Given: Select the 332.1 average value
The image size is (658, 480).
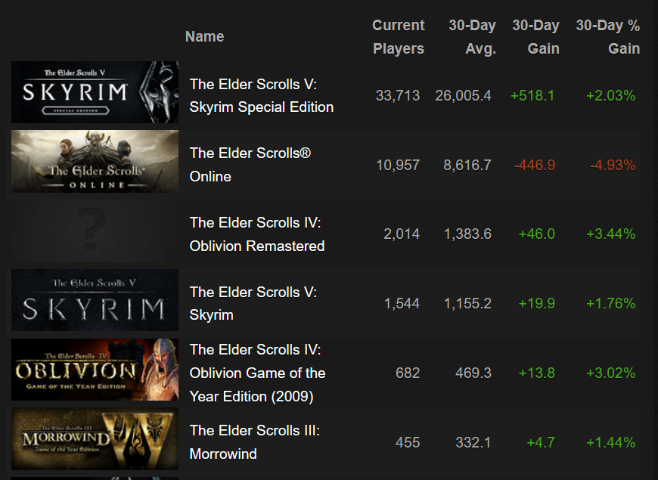Looking at the screenshot, I should coord(473,442).
